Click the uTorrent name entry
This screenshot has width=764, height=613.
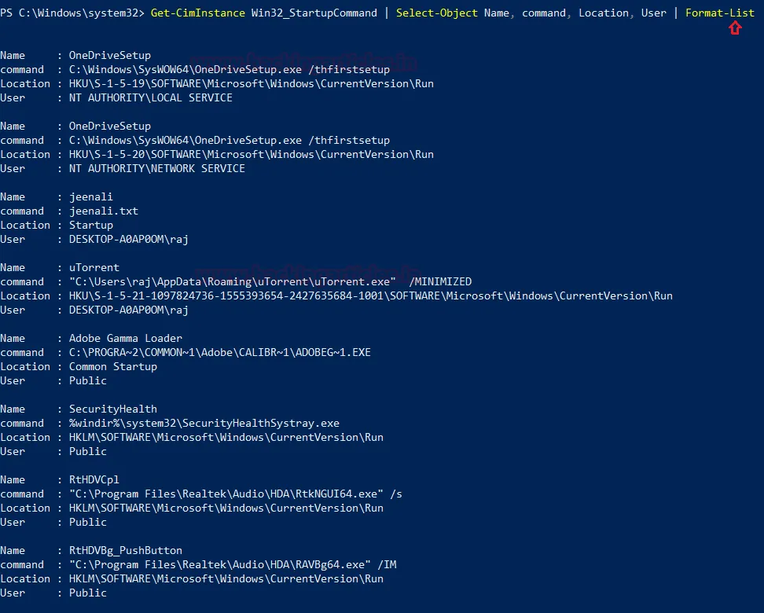94,267
